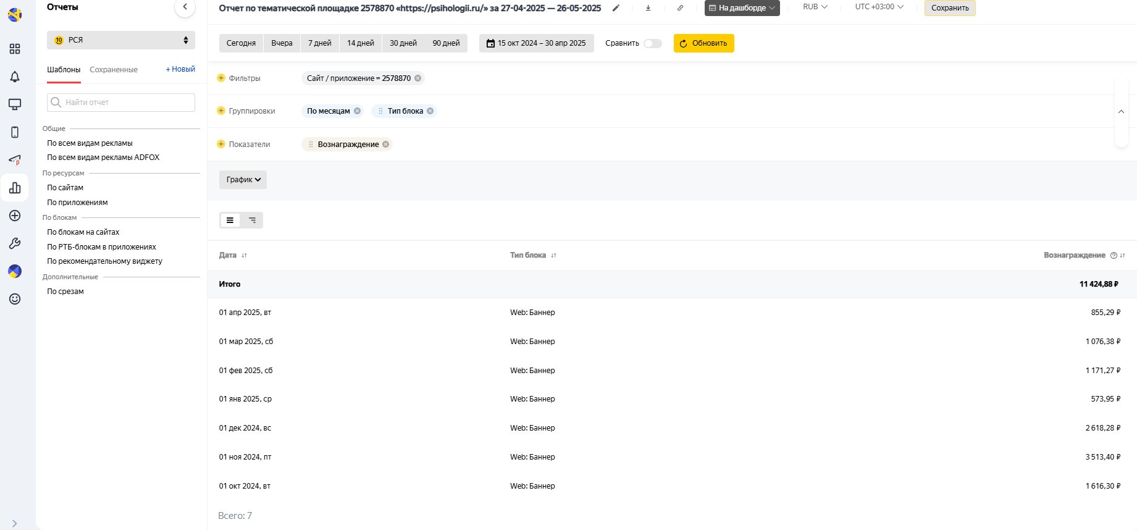Viewport: 1137px width, 530px height.
Task: Open the На дашборде dropdown
Action: tap(742, 8)
